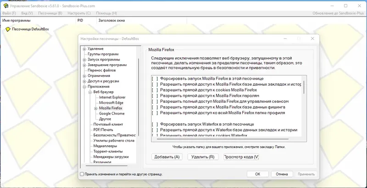Select Утилиты рабочего стола item
The height and width of the screenshot is (188, 367).
114,140
